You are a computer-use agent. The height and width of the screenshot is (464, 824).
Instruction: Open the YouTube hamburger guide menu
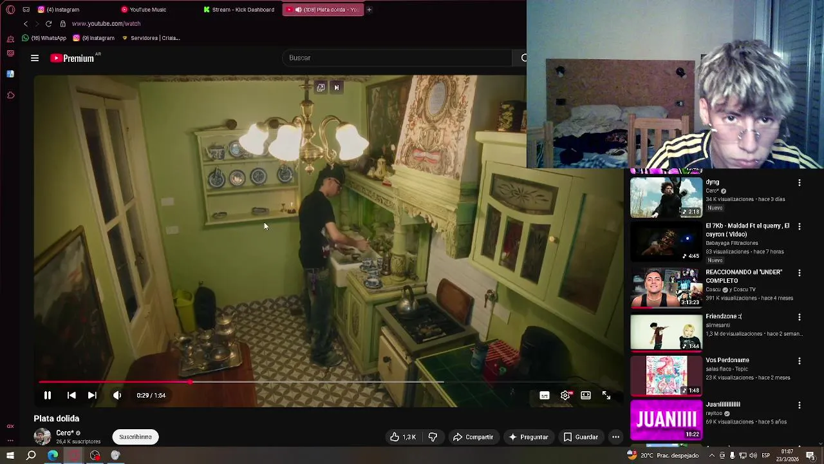tap(35, 58)
